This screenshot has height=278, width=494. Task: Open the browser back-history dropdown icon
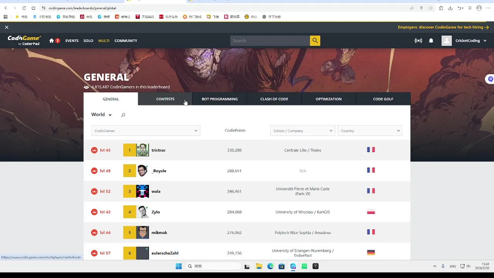coord(460,8)
